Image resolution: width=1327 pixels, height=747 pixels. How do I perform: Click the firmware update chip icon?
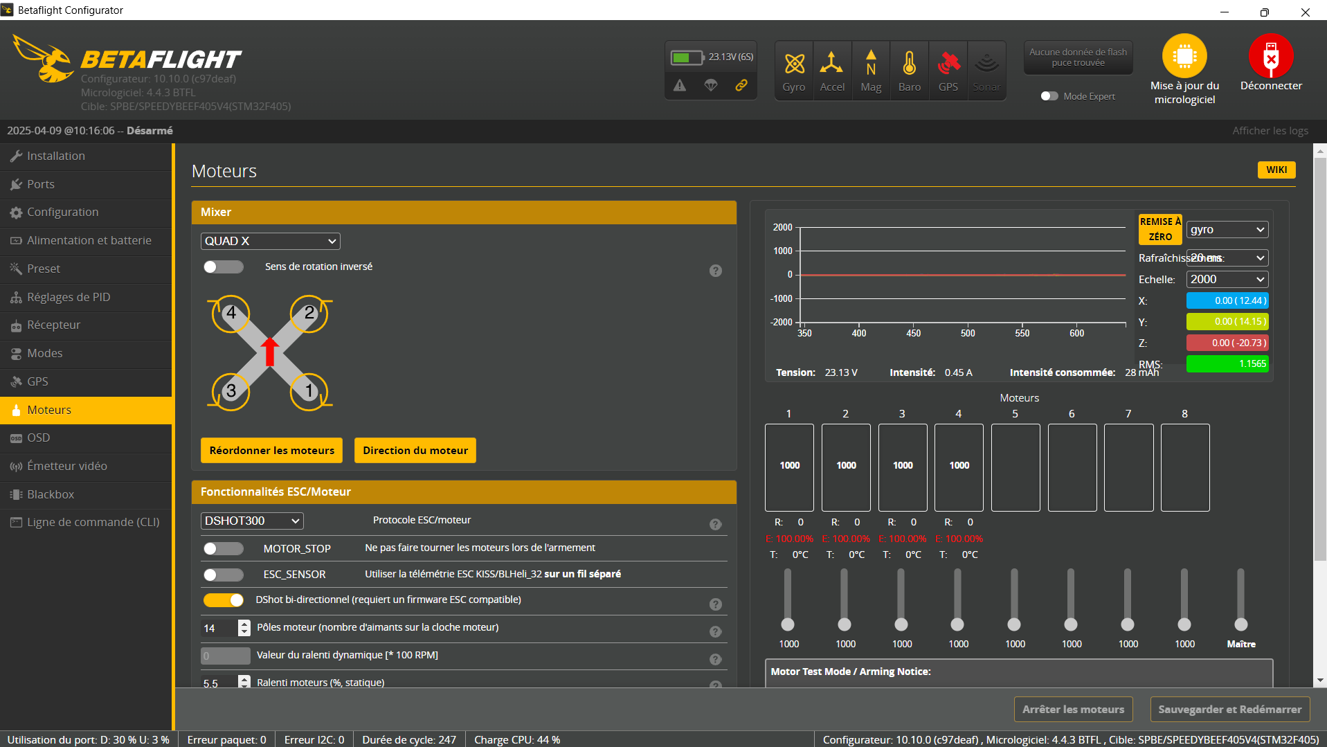point(1184,56)
